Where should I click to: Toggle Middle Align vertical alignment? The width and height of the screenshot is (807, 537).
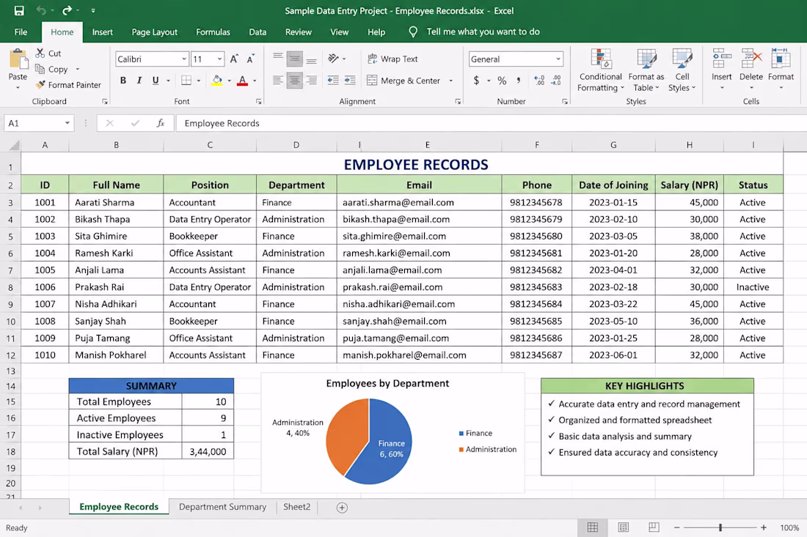coord(294,59)
